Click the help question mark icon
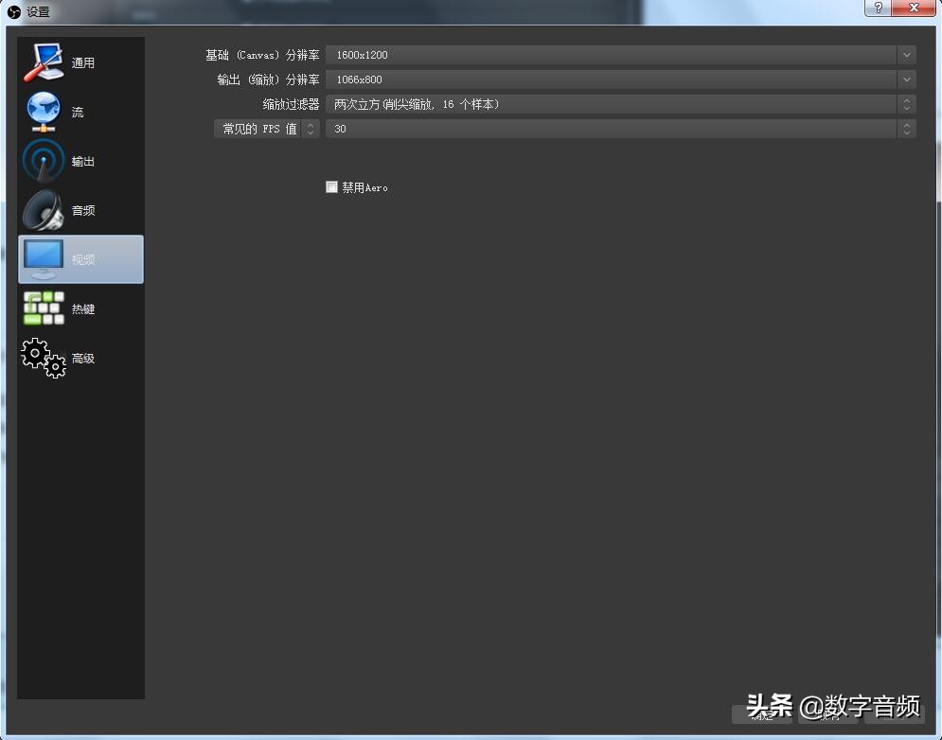This screenshot has width=942, height=740. click(x=876, y=9)
